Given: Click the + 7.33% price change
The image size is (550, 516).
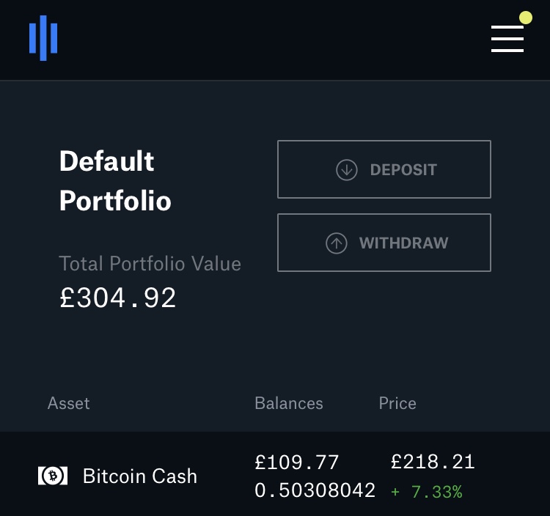Looking at the screenshot, I should click(x=427, y=492).
